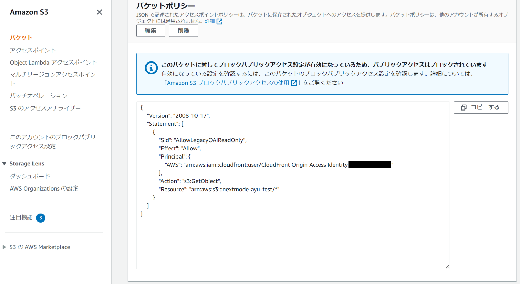Open S3 のアクセスアナライザー page
The width and height of the screenshot is (520, 284).
pyautogui.click(x=45, y=108)
